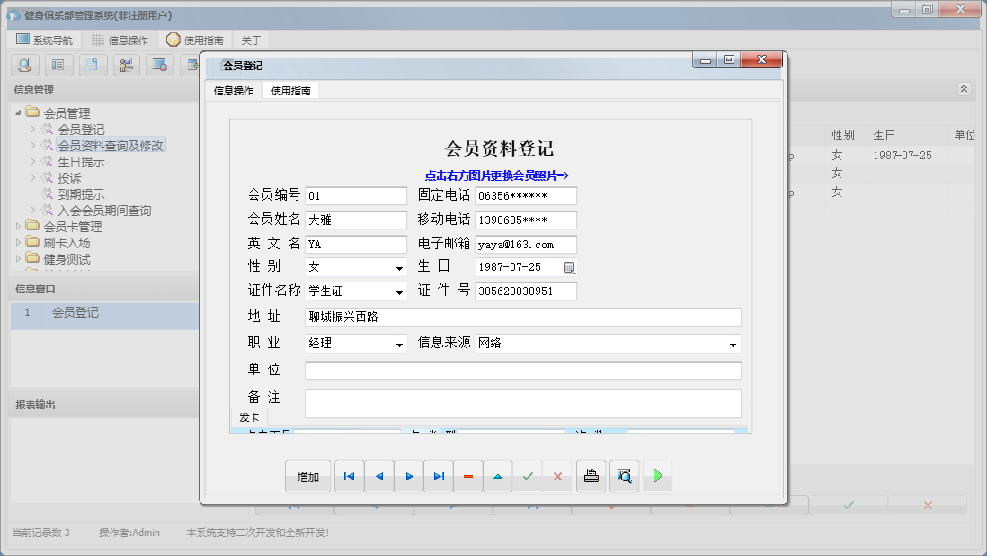Screen dimensions: 987x556
Task: Click the monitor with globe toolbar icon
Action: click(x=159, y=65)
